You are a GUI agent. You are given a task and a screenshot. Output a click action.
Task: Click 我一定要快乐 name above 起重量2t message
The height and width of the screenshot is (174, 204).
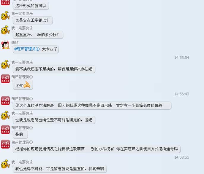pos(22,28)
